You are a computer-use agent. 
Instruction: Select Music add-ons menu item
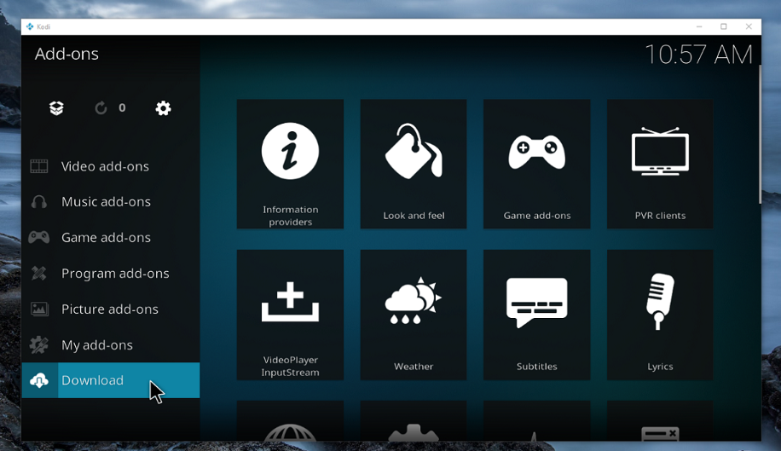coord(106,201)
